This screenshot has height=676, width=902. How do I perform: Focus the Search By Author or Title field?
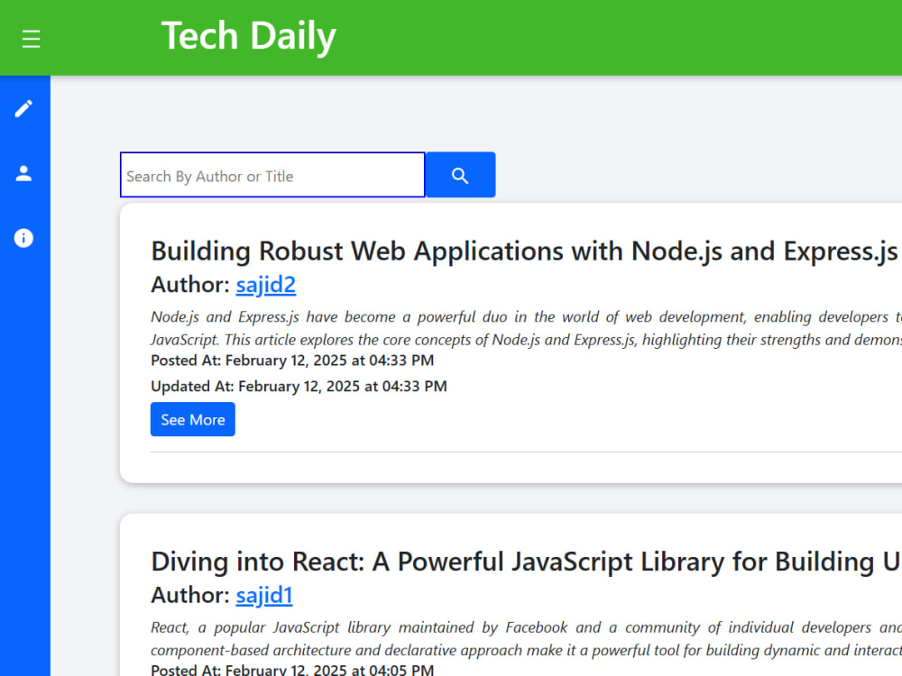pos(272,175)
